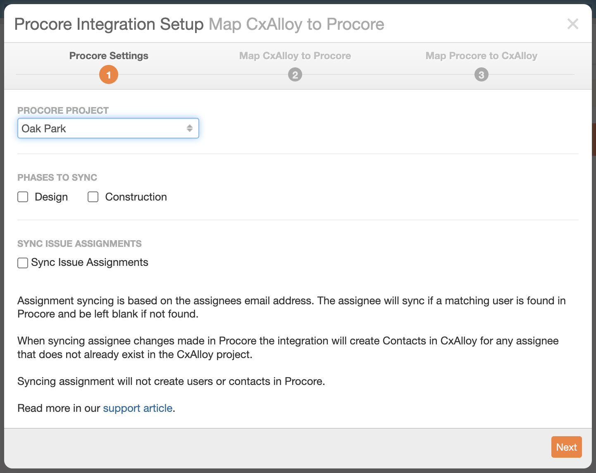This screenshot has height=473, width=596.
Task: Go to Map CxAlloy to Procore step
Action: [x=295, y=56]
